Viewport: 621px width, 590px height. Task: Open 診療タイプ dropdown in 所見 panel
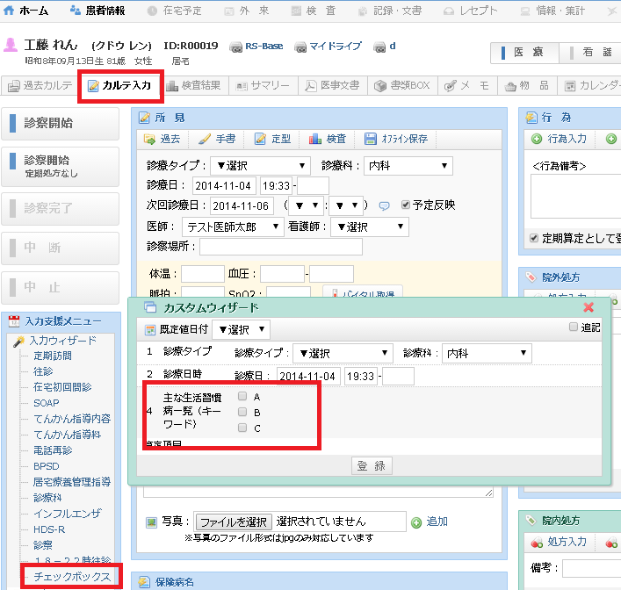pyautogui.click(x=260, y=166)
